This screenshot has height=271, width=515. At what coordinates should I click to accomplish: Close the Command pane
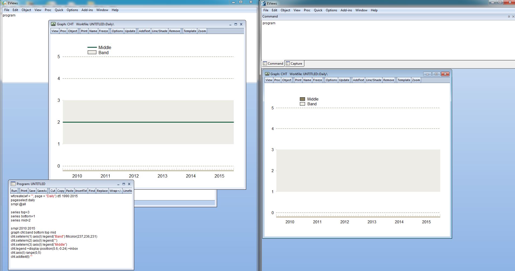pyautogui.click(x=513, y=16)
